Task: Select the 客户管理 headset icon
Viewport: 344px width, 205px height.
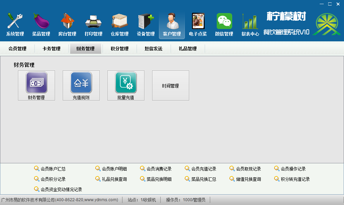Action: coord(172,21)
